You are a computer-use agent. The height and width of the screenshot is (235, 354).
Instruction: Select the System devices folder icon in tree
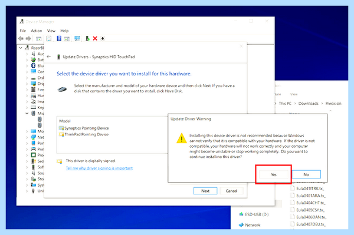coord(33,185)
